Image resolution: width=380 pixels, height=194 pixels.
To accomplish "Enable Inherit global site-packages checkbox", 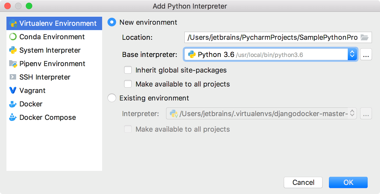I will click(128, 70).
